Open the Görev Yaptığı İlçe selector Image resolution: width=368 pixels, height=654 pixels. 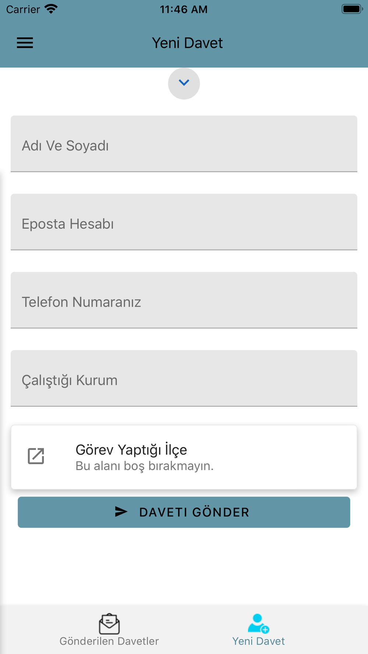coord(184,457)
